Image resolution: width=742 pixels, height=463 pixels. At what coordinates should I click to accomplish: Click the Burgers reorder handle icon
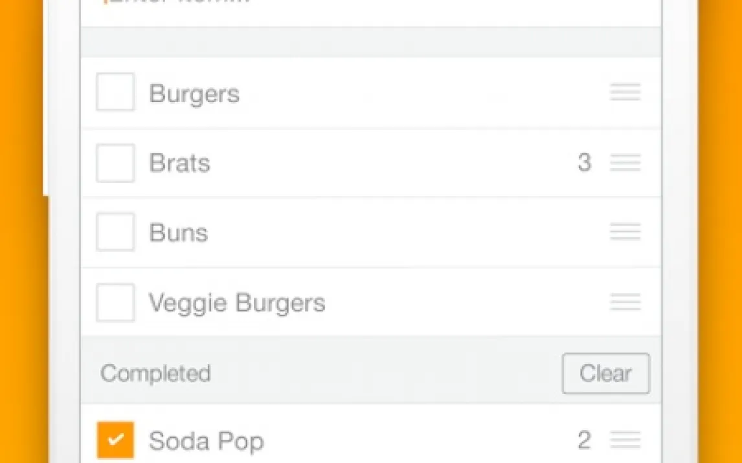point(625,92)
